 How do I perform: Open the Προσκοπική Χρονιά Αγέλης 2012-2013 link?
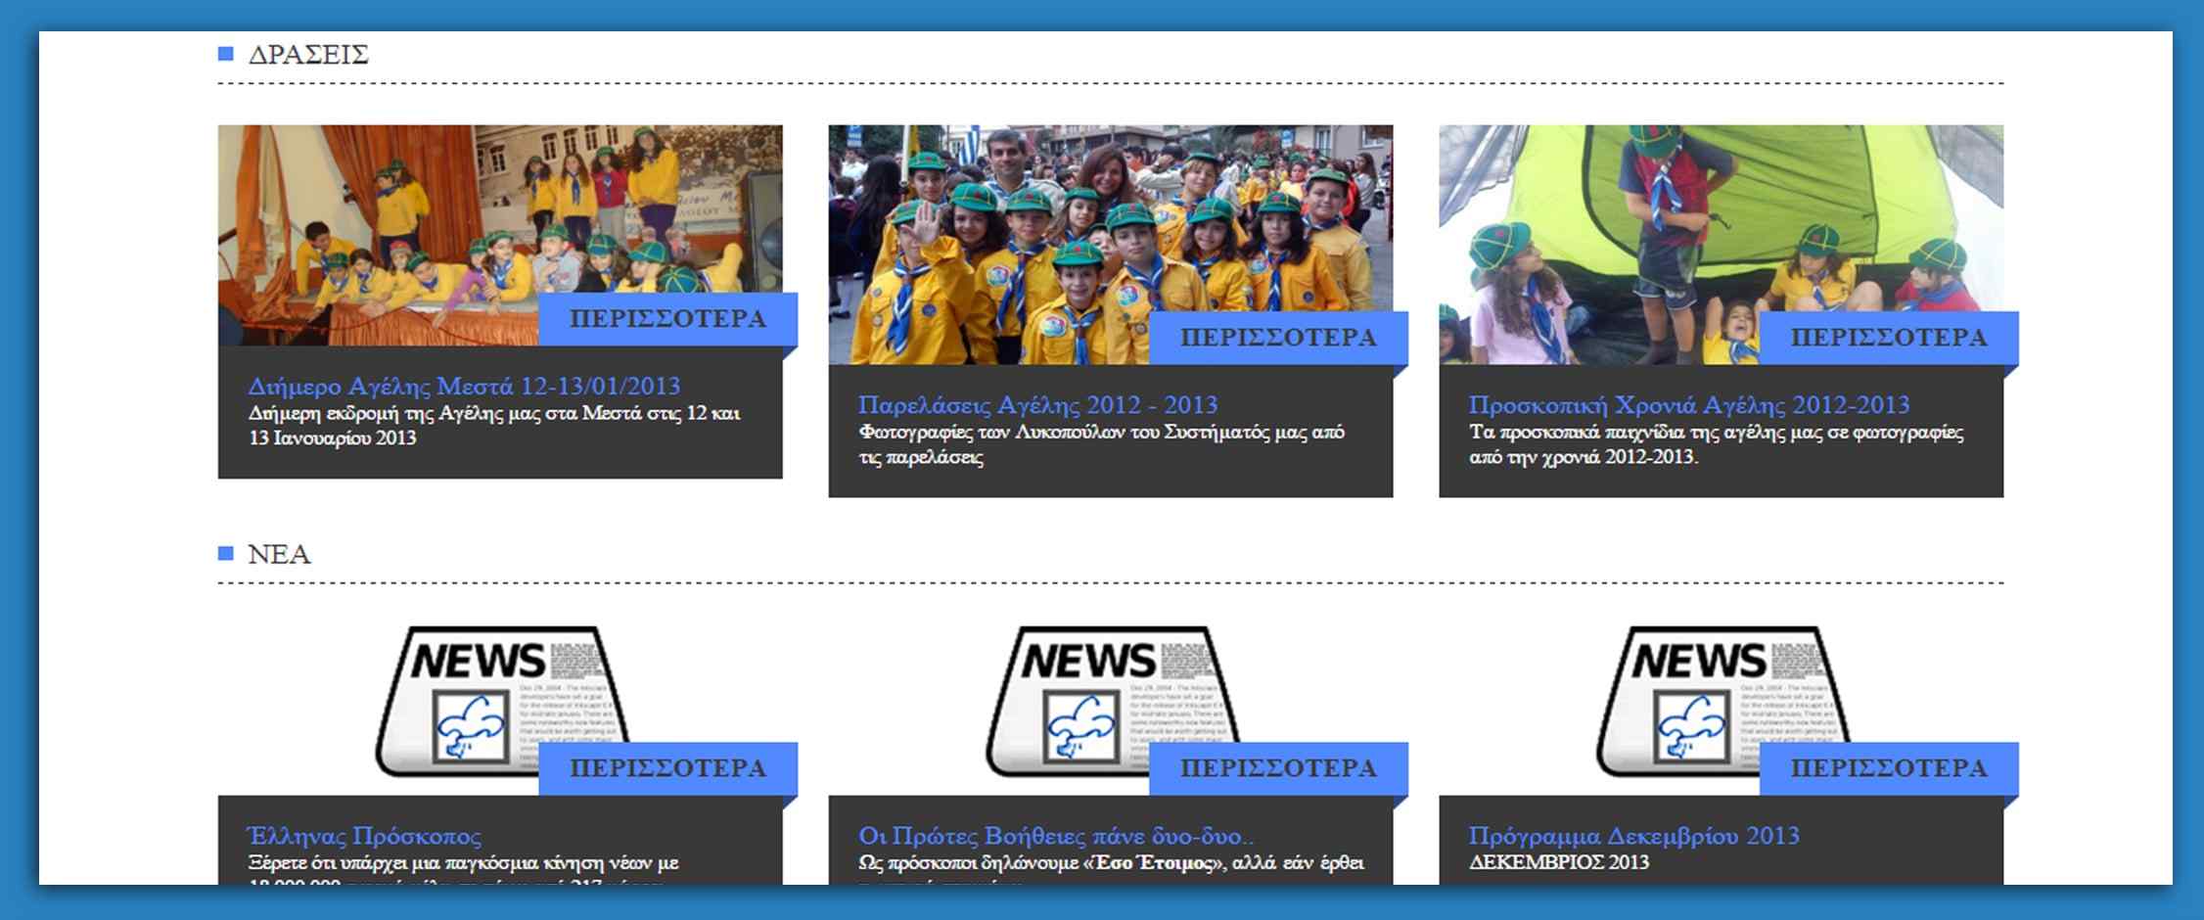(1688, 405)
